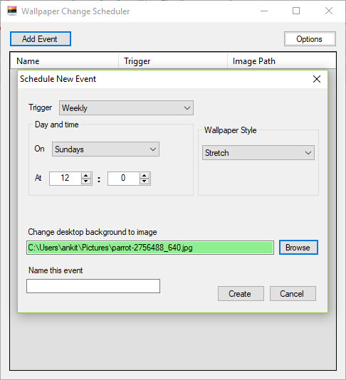Click the Add Event button
This screenshot has width=346, height=380.
coord(41,38)
